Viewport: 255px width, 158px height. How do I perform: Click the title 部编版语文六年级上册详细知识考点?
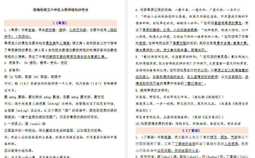(61, 10)
